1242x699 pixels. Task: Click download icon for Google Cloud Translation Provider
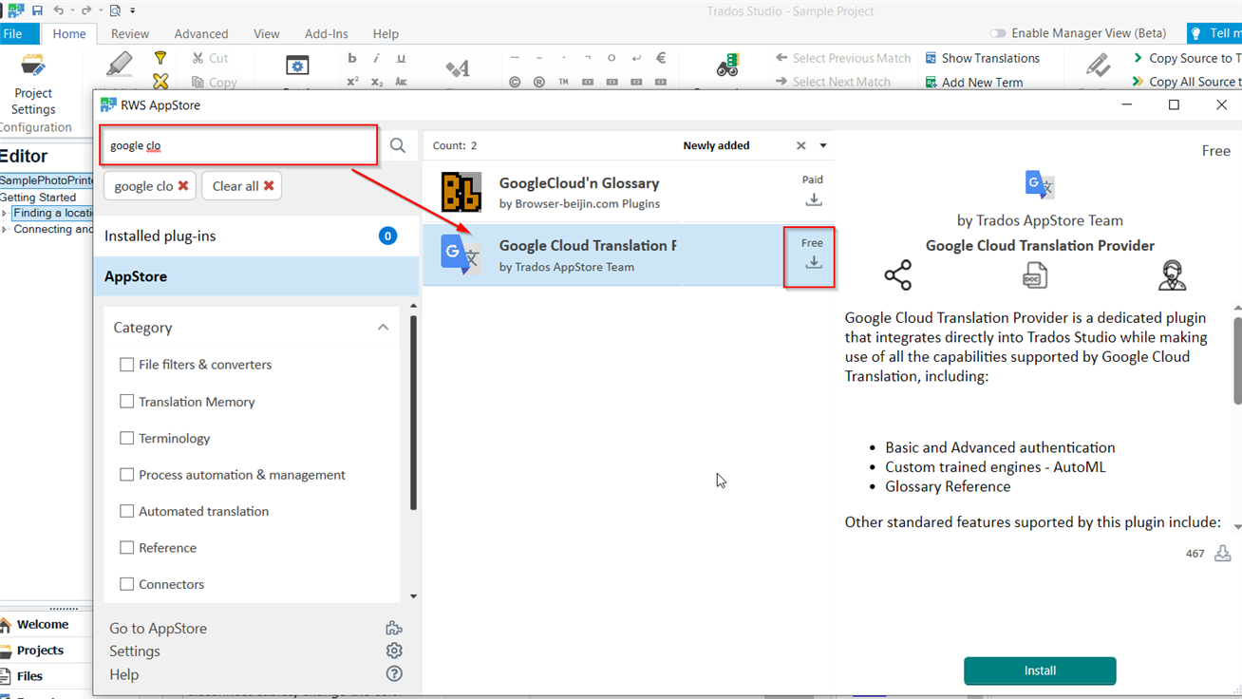[x=813, y=263]
